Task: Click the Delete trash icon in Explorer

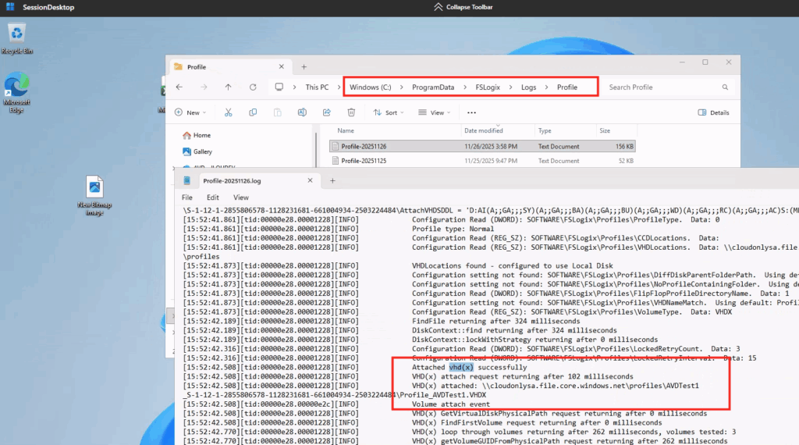Action: pyautogui.click(x=350, y=112)
